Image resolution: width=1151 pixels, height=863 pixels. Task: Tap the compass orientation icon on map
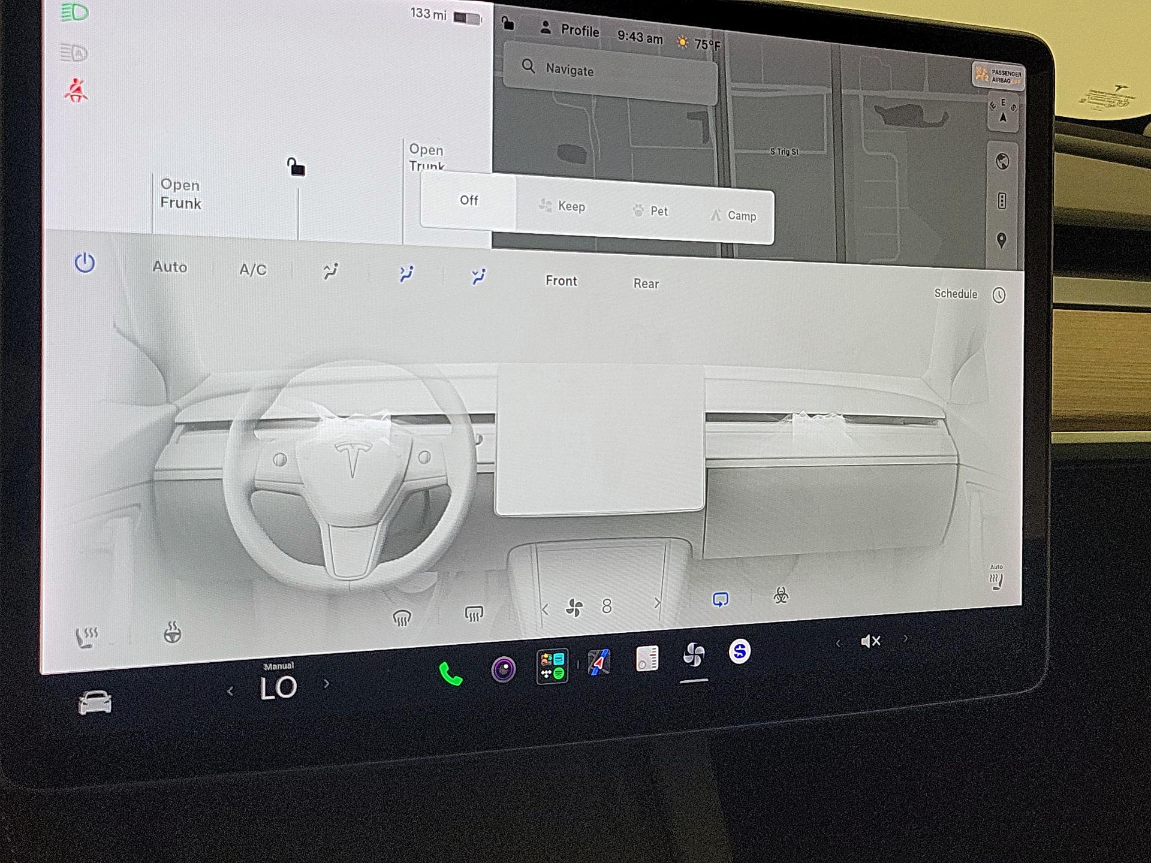tap(1002, 112)
